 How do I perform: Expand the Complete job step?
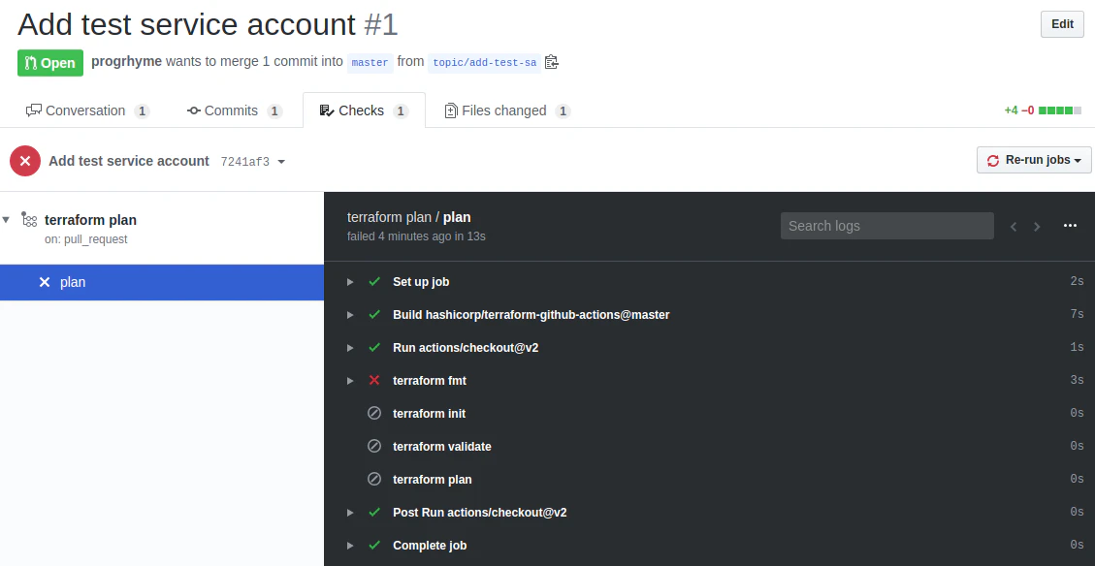click(350, 545)
